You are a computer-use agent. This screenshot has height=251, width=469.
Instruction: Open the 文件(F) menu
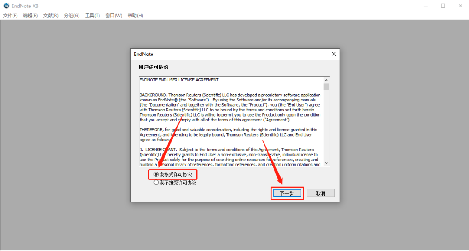tap(10, 16)
